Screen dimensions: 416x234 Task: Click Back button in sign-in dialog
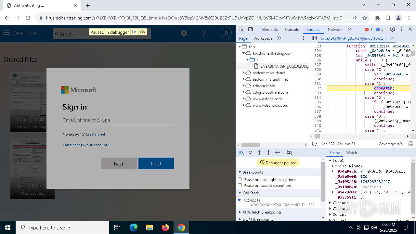[x=119, y=163]
